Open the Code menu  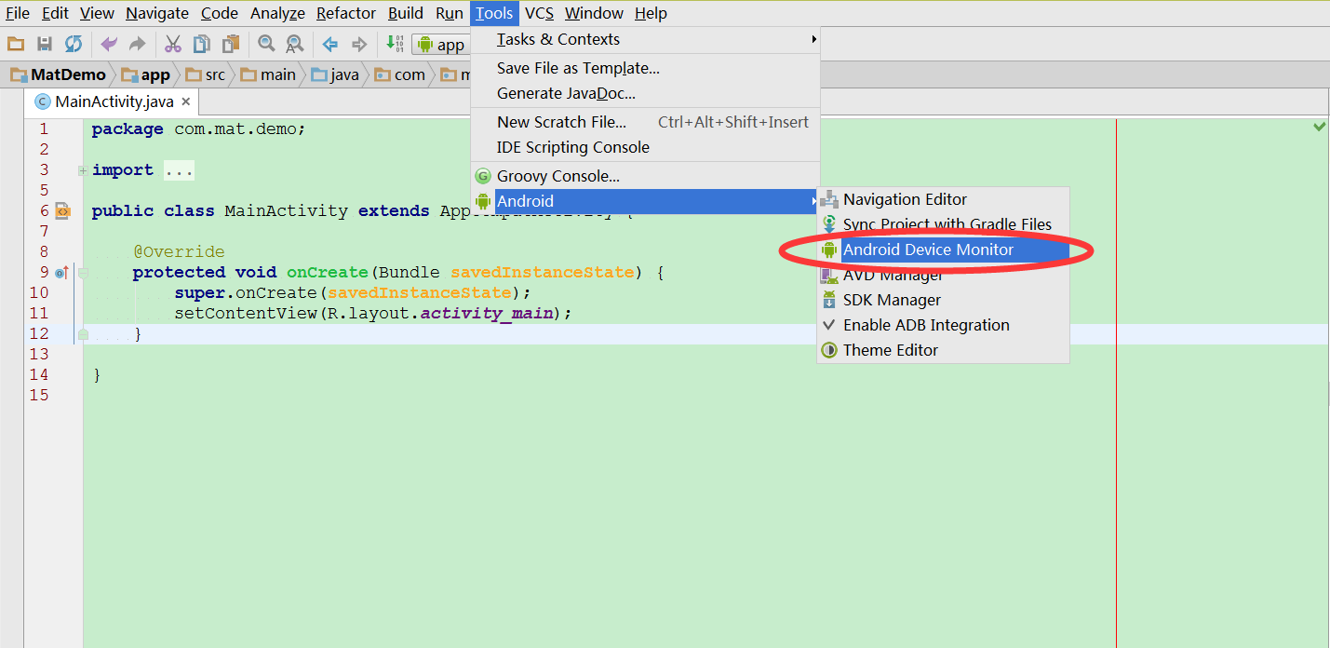tap(220, 13)
